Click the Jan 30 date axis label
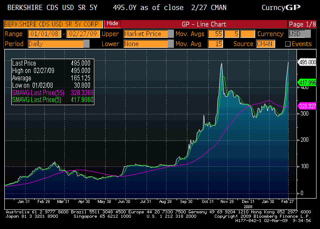The height and width of the screenshot is (229, 320). [x=268, y=202]
